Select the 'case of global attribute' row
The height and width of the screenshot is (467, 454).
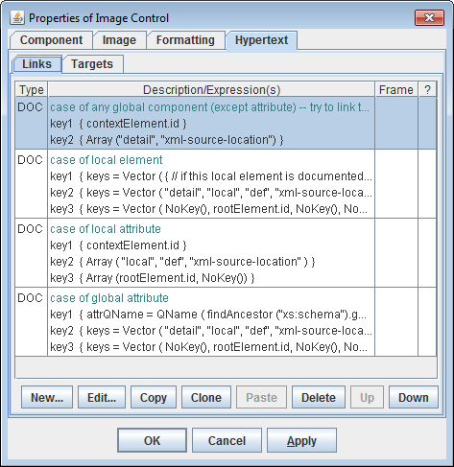pyautogui.click(x=226, y=322)
